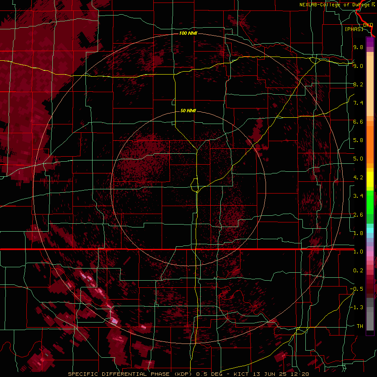The width and height of the screenshot is (377, 377).
Task: Pick the bright green segment of the color bar
Action: pos(370,202)
